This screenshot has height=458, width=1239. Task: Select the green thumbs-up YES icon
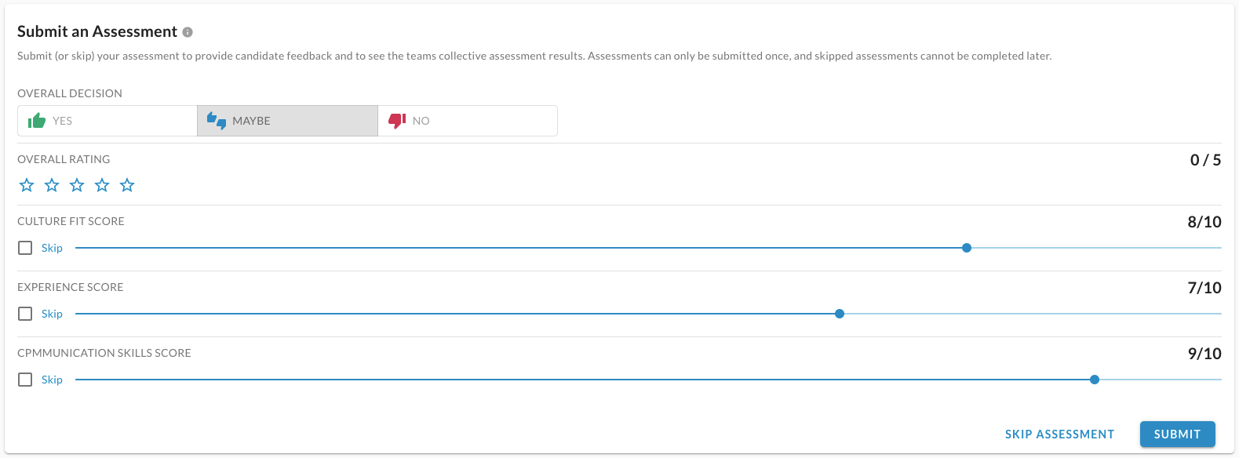[37, 121]
